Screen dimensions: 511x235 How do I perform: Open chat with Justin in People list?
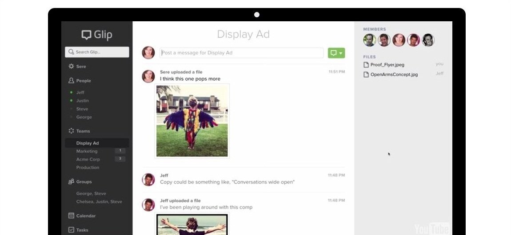pyautogui.click(x=83, y=101)
